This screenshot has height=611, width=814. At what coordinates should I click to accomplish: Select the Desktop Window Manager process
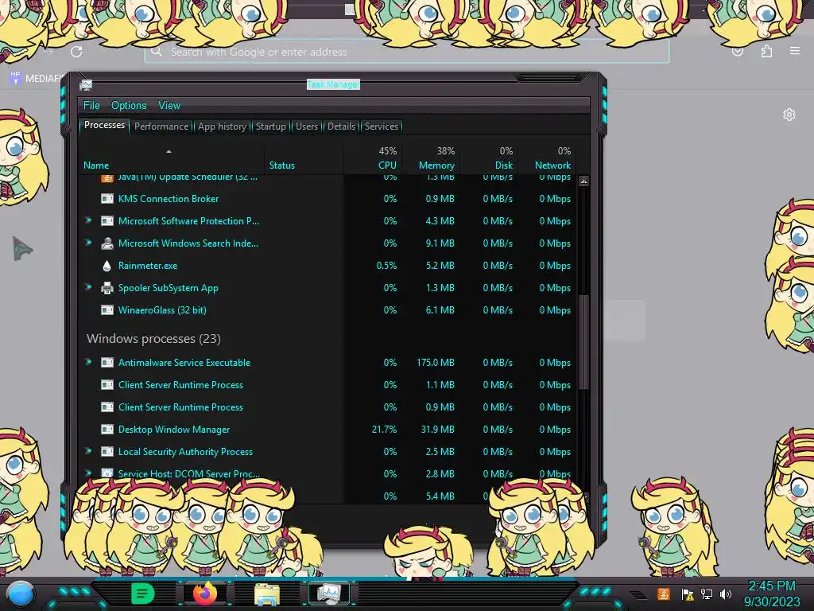click(328, 430)
